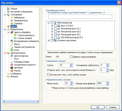Click the Настройки соединения icon

coord(8,12)
